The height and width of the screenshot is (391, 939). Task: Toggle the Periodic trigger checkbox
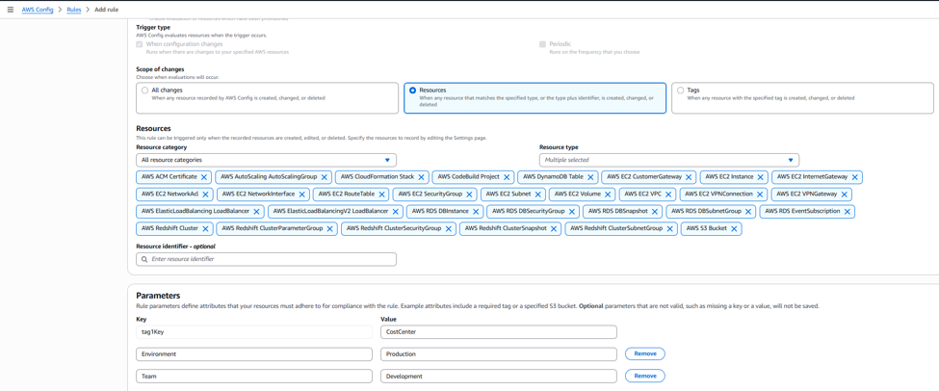[542, 44]
